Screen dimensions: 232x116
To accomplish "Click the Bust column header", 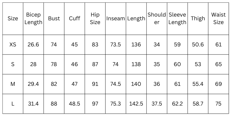I will [54, 19].
